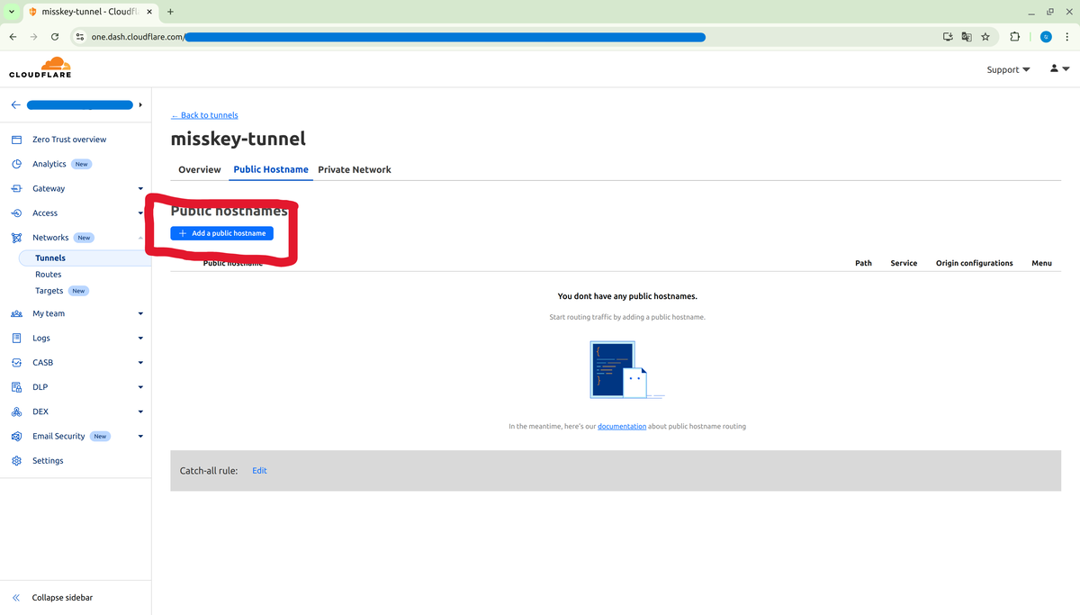Open the documentation link
Screen dimensions: 1080x615
(622, 426)
